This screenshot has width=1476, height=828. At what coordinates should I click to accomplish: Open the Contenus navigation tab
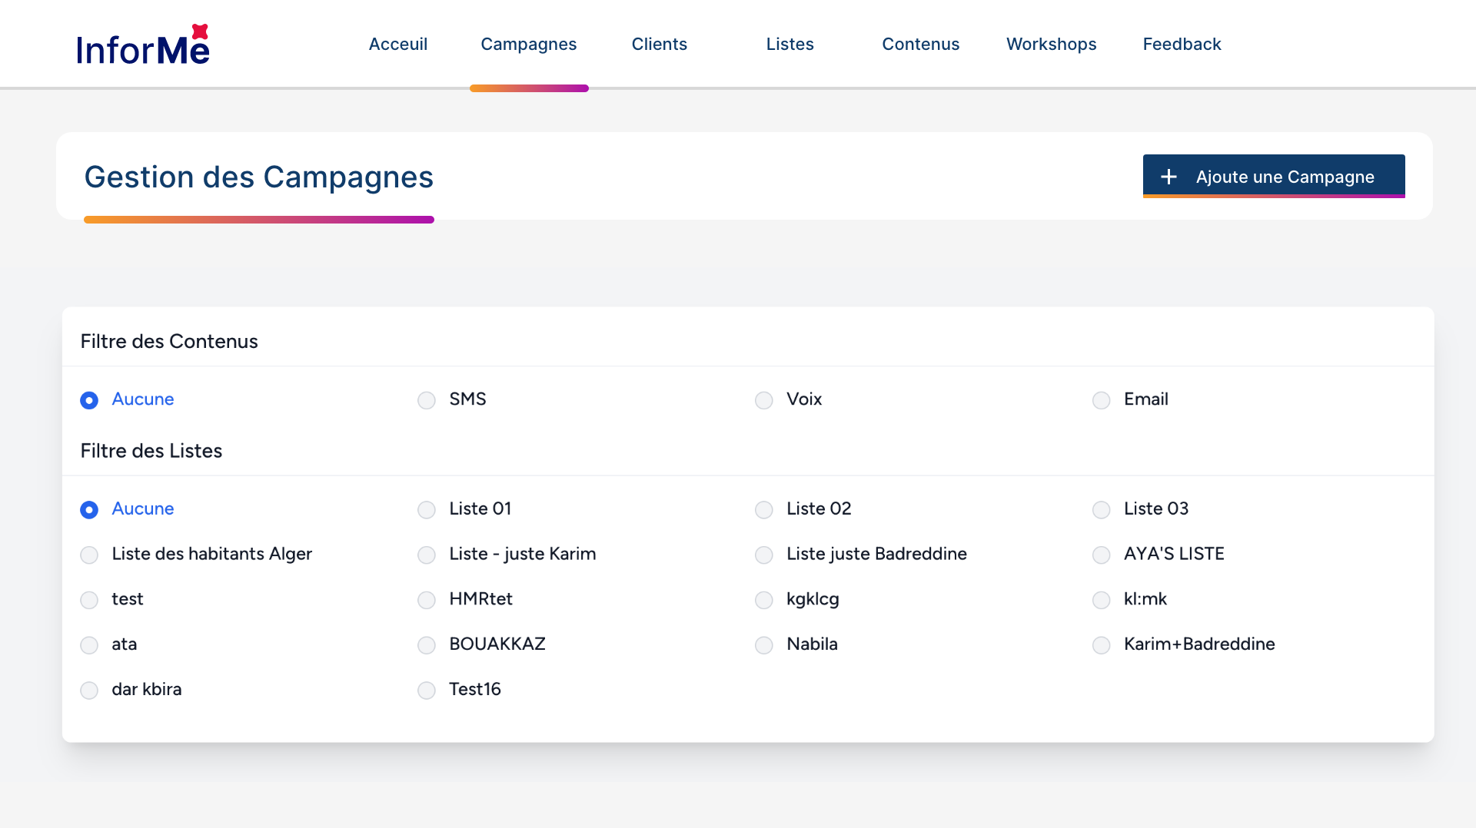[x=920, y=45]
